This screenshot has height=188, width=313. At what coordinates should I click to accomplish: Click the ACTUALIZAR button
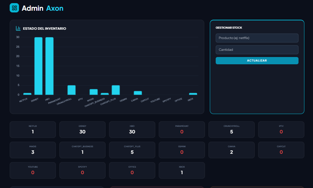257,60
